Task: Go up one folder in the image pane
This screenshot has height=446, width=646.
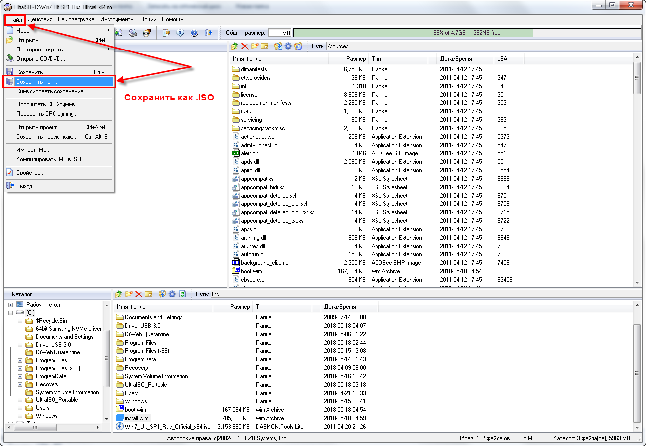Action: coord(235,46)
